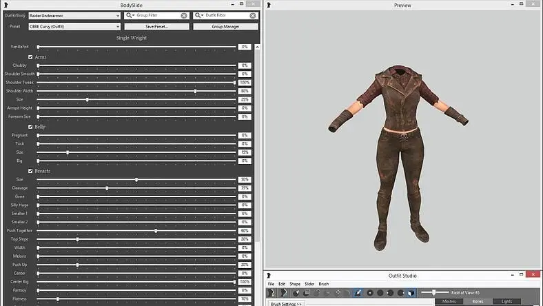Uncheck the Breasts category checkbox
The width and height of the screenshot is (543, 306).
tap(30, 171)
